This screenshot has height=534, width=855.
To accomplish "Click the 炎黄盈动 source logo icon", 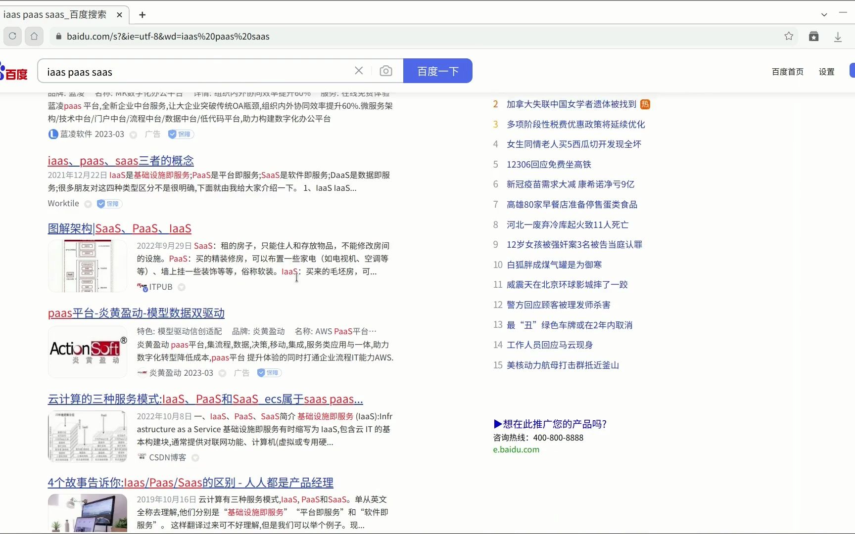I will click(x=142, y=373).
